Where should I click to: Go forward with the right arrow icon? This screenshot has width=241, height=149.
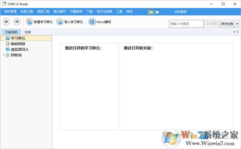coord(17,22)
